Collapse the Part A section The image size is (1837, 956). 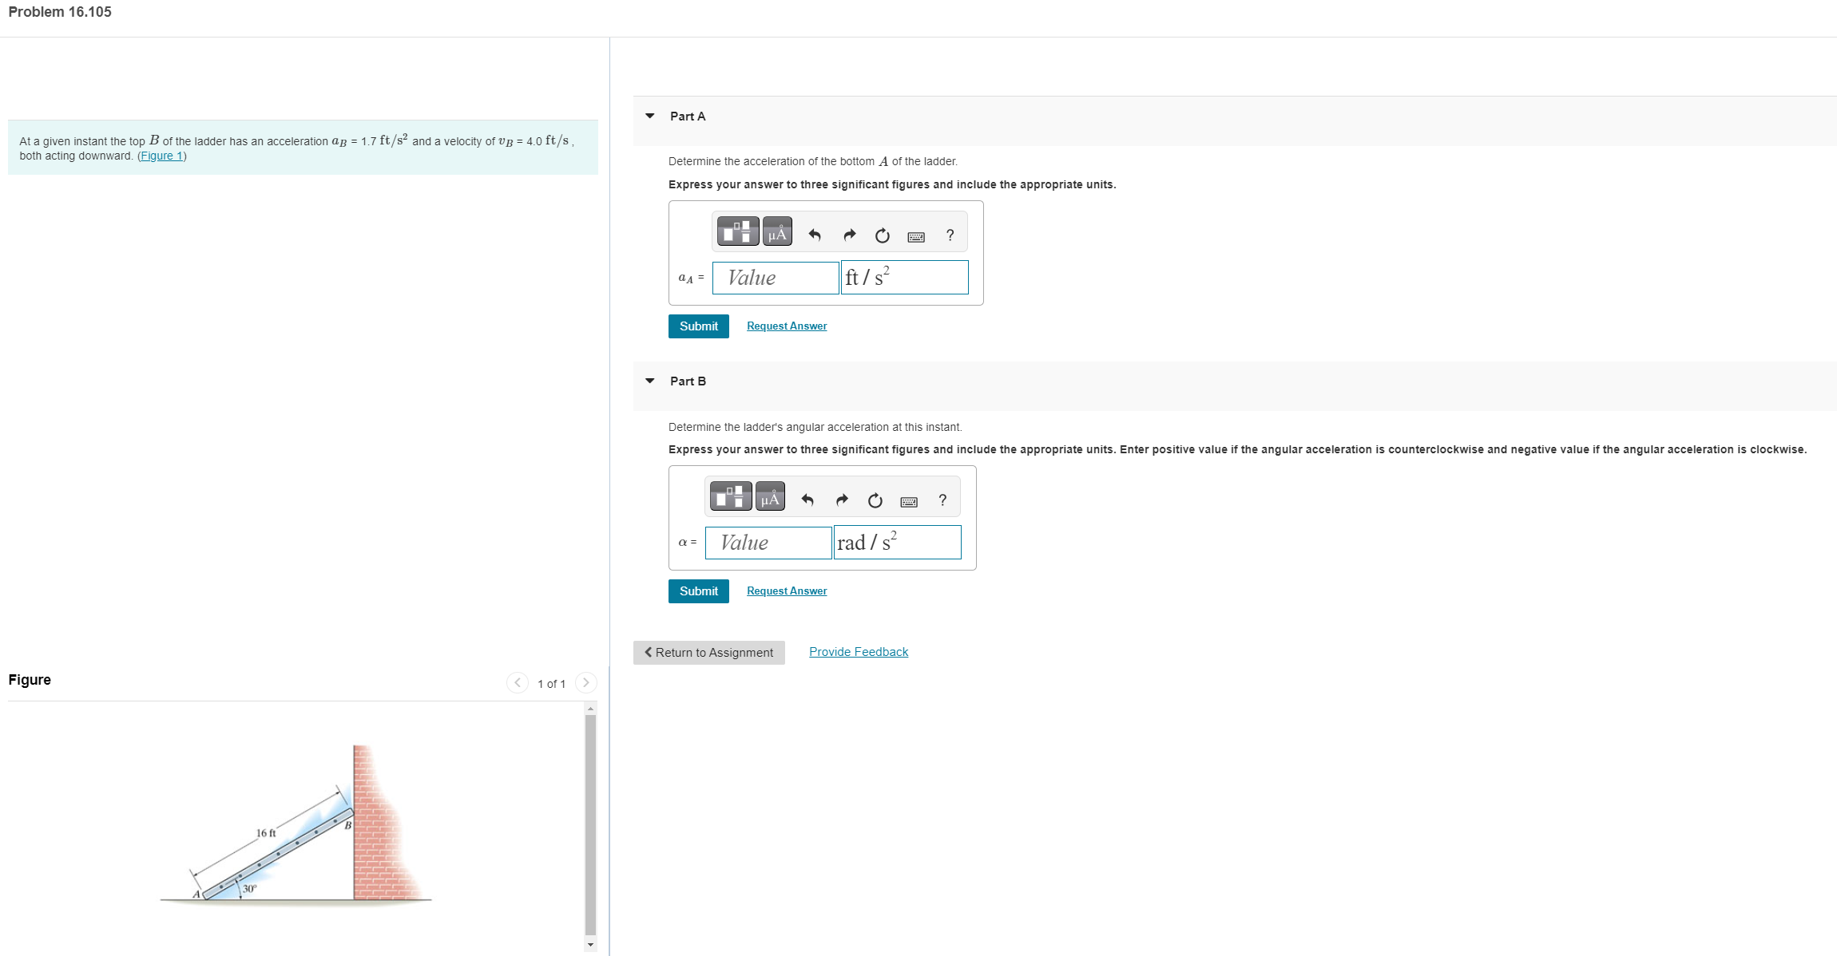[650, 116]
